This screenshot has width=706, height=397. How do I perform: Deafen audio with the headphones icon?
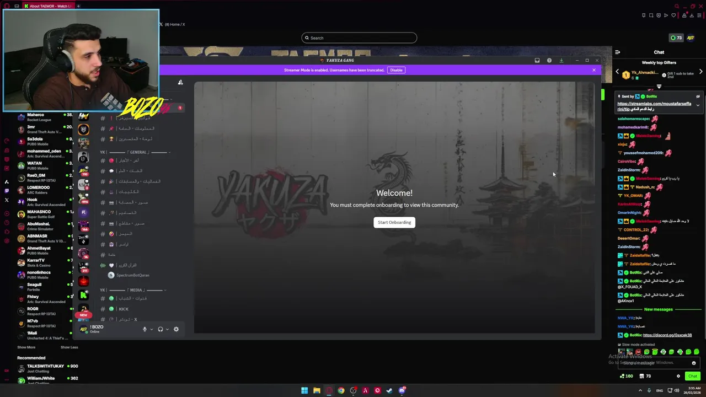[x=161, y=329]
